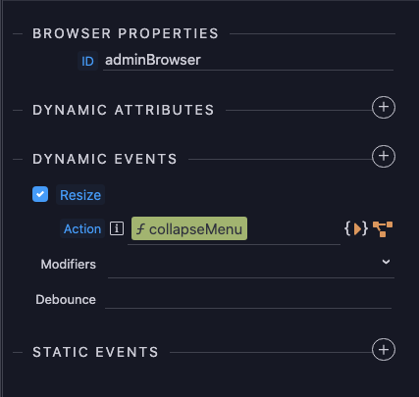Viewport: 419px width, 397px height.
Task: Expand the Modifiers dropdown chevron
Action: [x=386, y=262]
